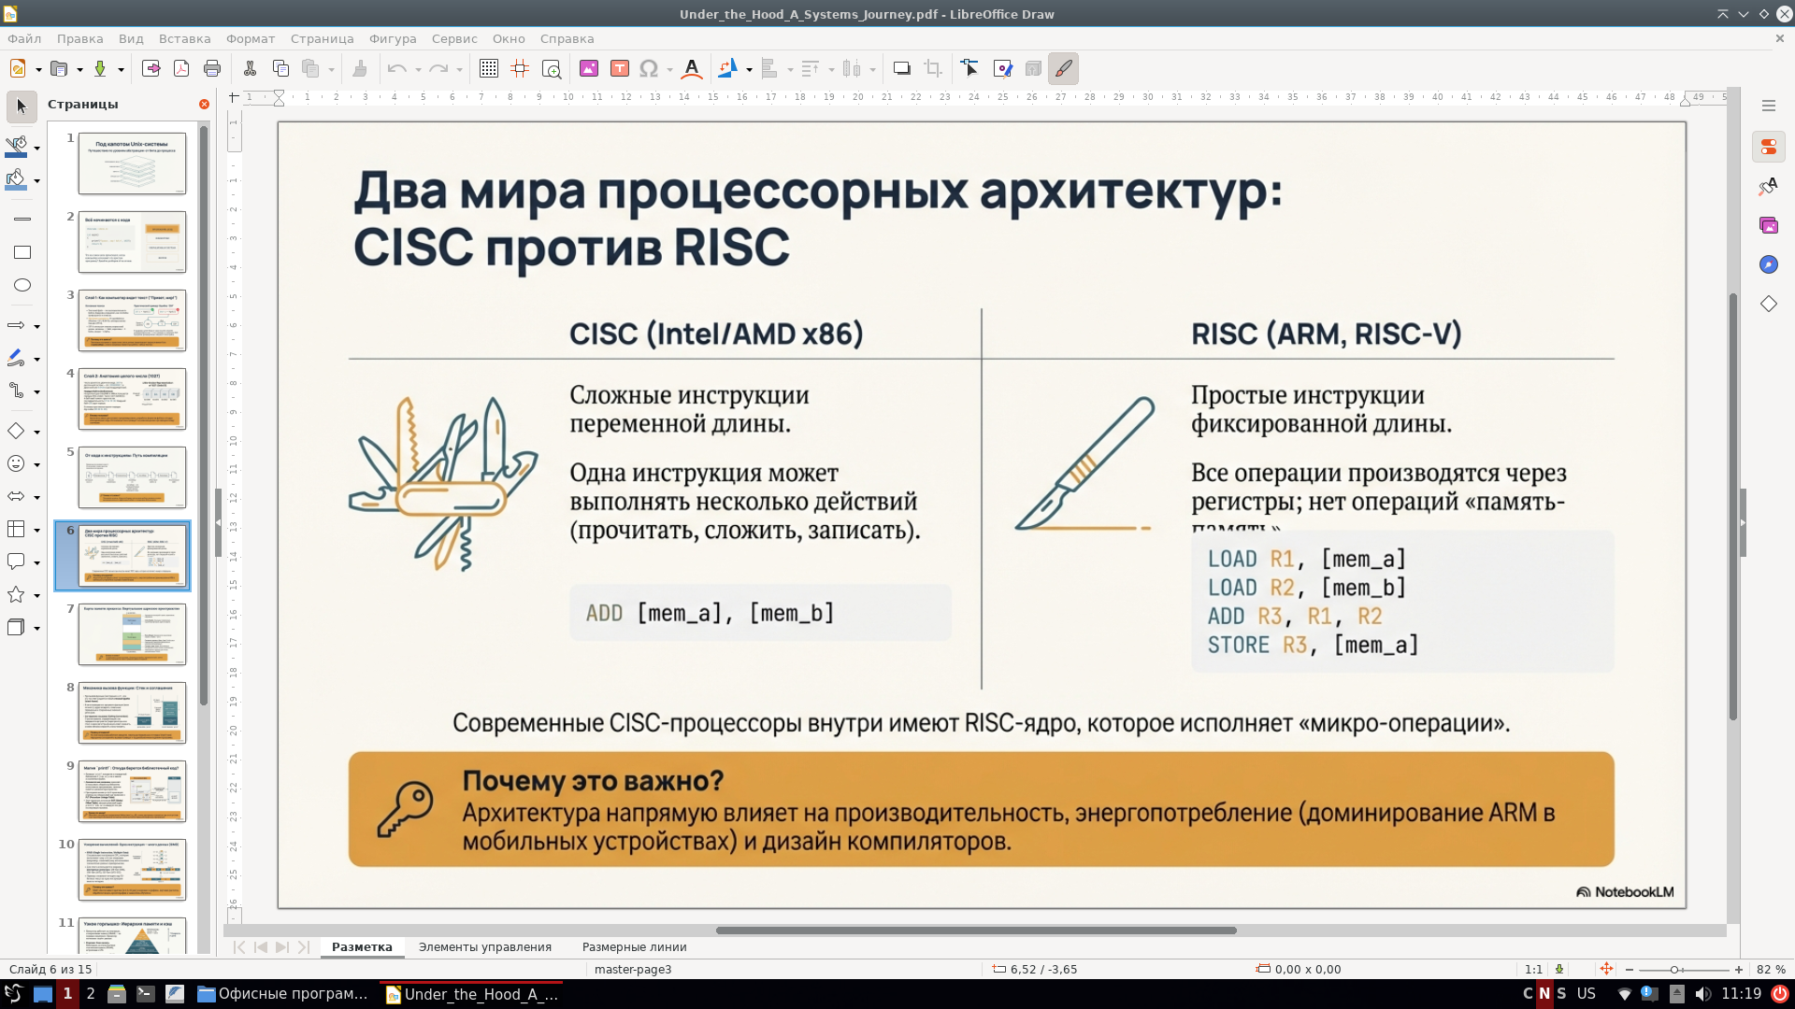
Task: Select slide 8 thumbnail in Pages panel
Action: coord(132,713)
